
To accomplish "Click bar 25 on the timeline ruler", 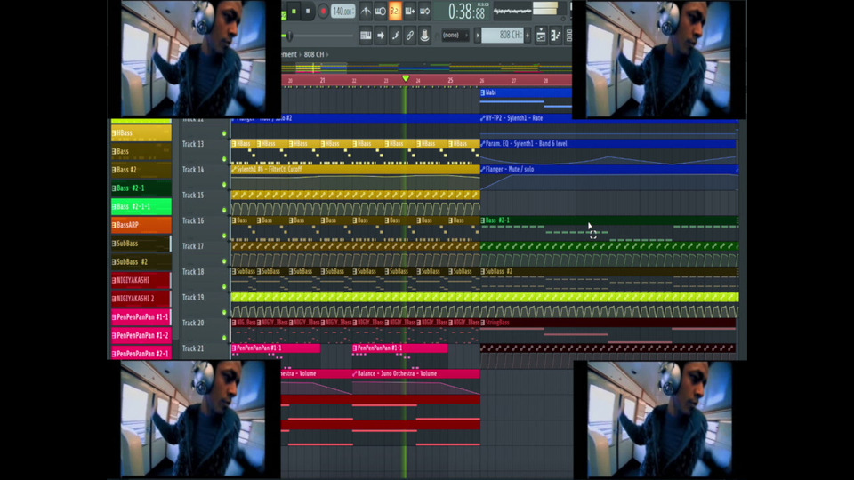I will [450, 81].
